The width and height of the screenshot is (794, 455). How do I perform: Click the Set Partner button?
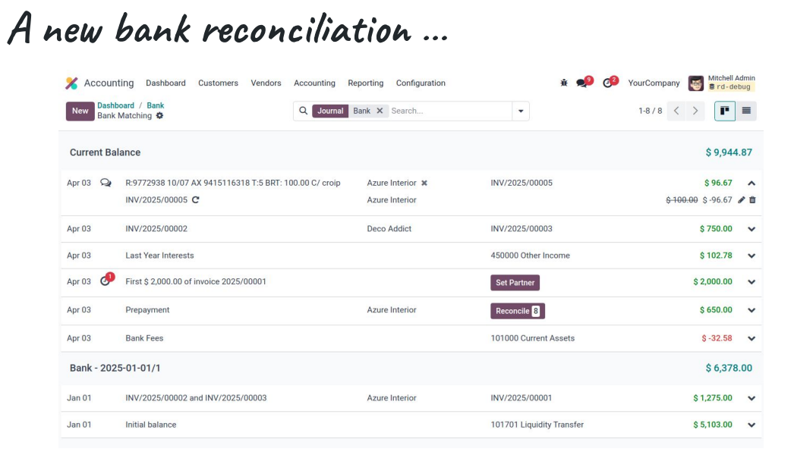tap(515, 283)
